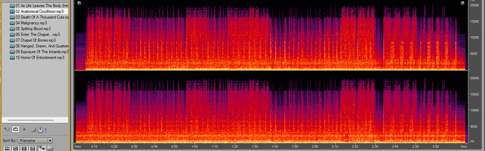Select file 06 Enter The Chapel....mp3
Viewport: 485px width, 151px height.
[38, 34]
